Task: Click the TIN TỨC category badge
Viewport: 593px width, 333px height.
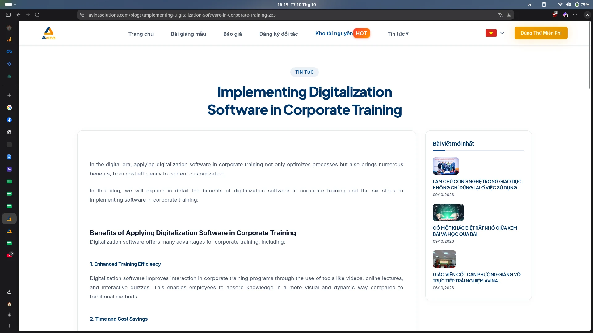Action: [x=304, y=72]
